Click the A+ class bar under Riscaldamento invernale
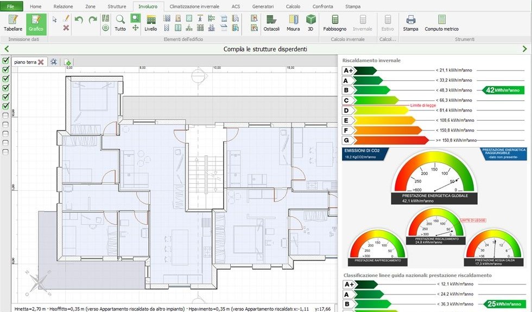The height and width of the screenshot is (312, 532). coord(359,70)
